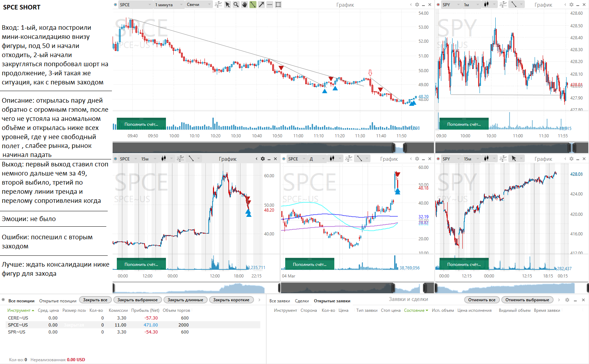Switch to 'Открытые позиции' tab
589x364 pixels.
click(58, 301)
